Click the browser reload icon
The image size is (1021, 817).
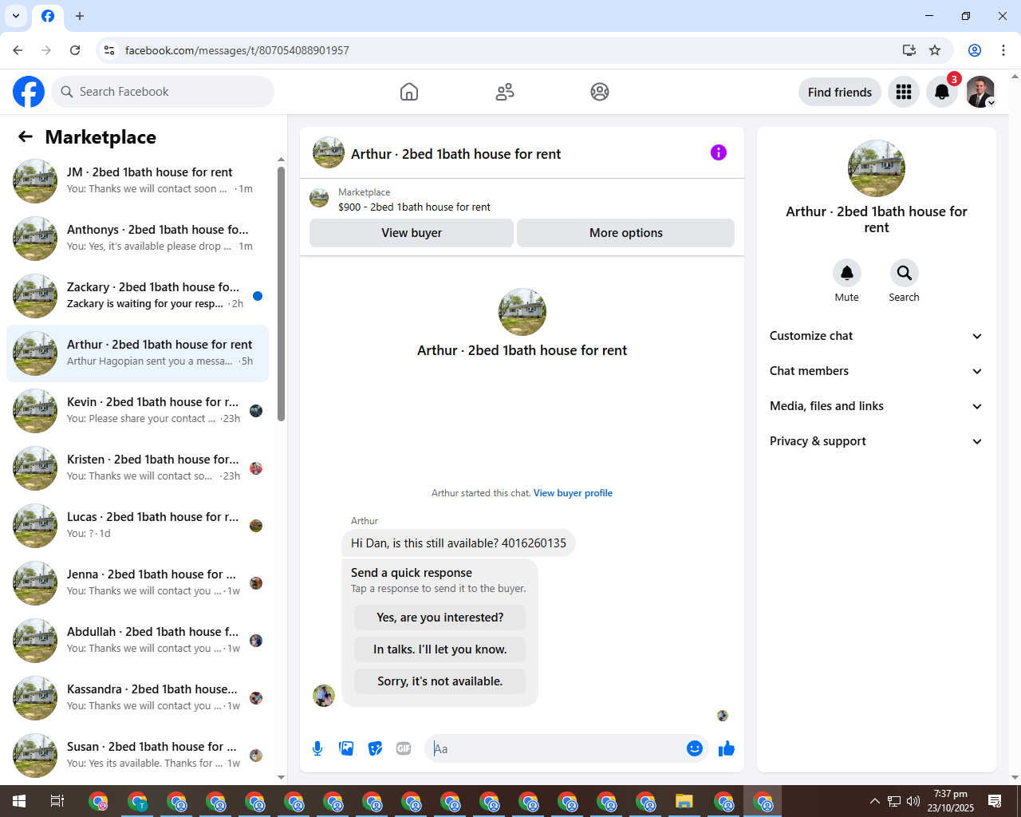75,50
